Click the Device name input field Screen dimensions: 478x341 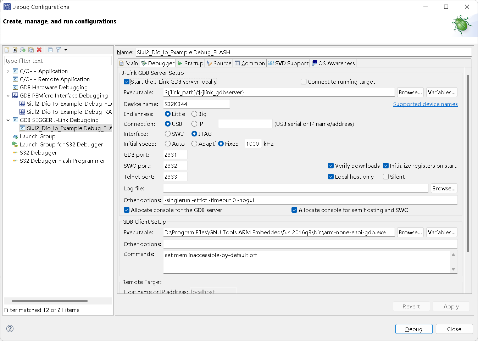(x=196, y=104)
